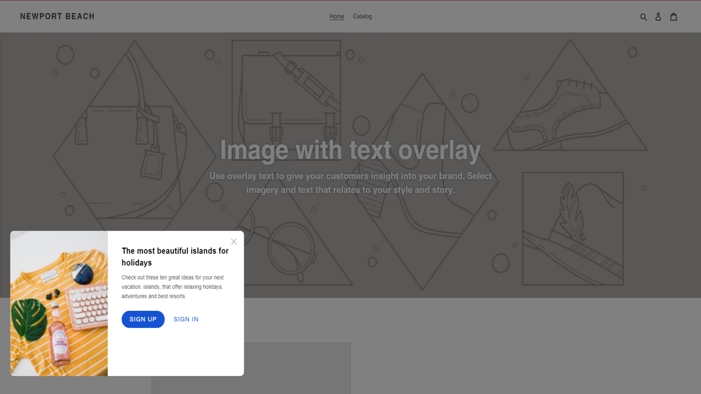
Task: Open the search icon in header
Action: coord(643,17)
